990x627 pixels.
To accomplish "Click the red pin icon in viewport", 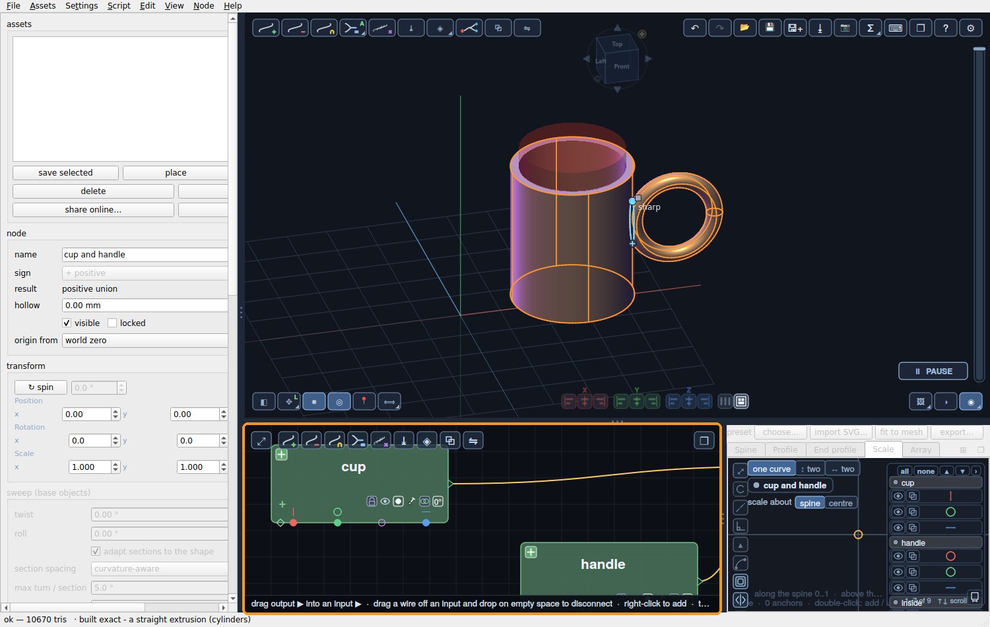I will [x=364, y=401].
